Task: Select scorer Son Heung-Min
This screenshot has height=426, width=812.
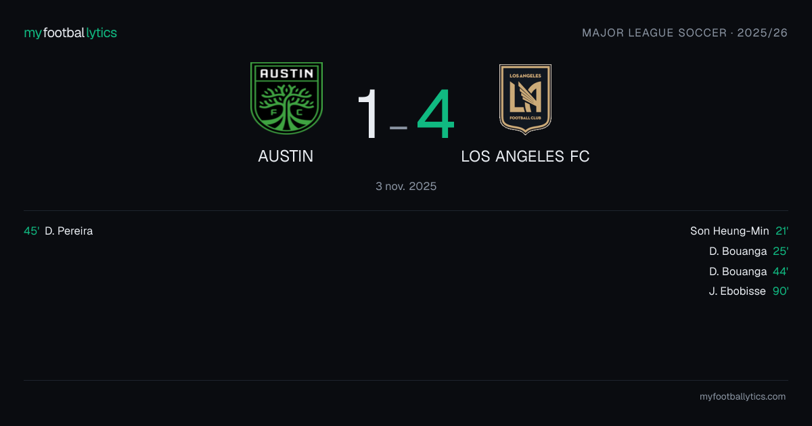Action: pos(729,231)
